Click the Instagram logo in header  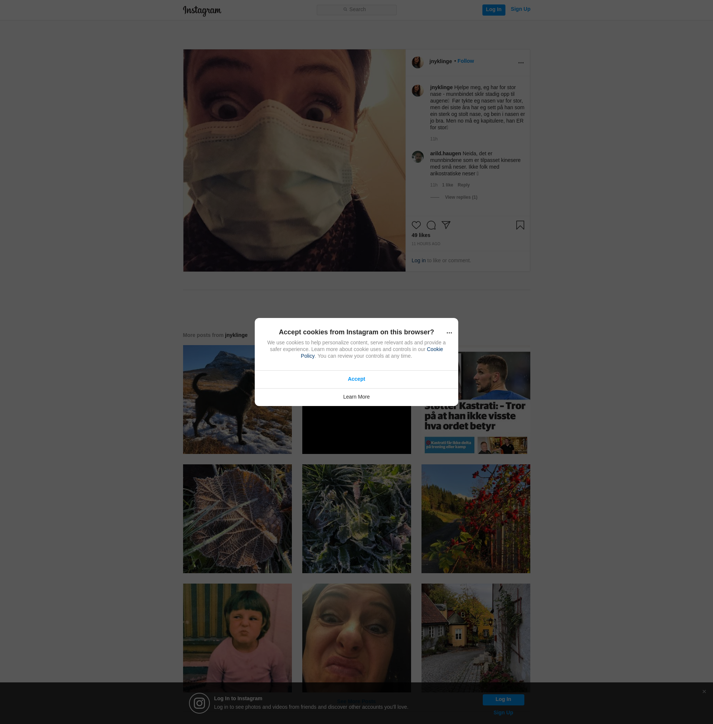pos(202,10)
